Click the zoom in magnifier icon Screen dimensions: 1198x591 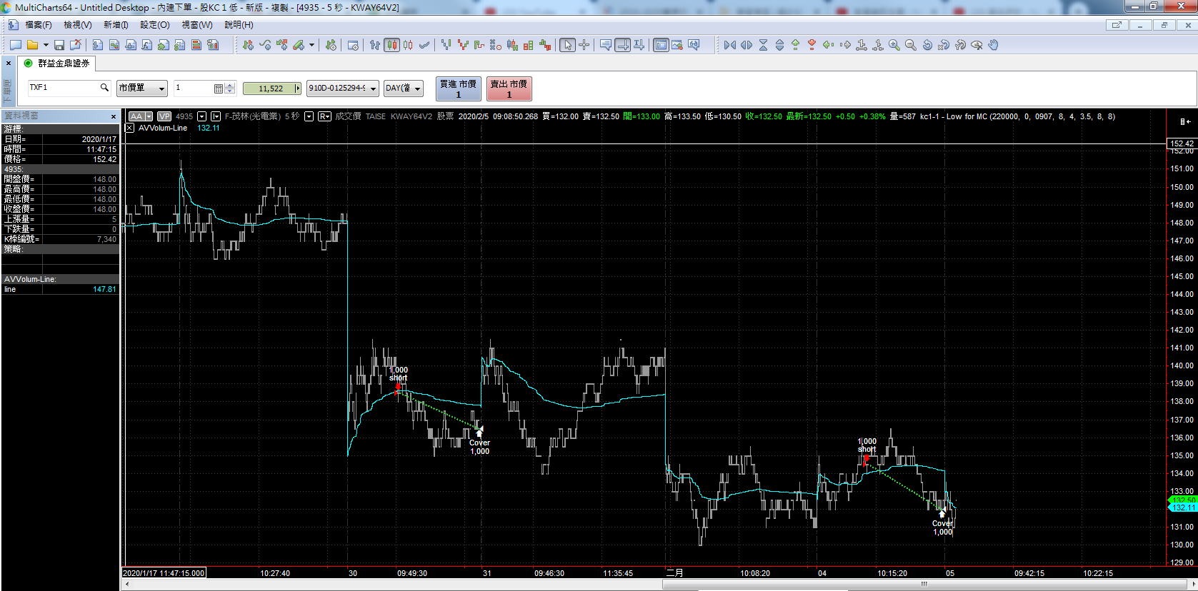click(894, 45)
